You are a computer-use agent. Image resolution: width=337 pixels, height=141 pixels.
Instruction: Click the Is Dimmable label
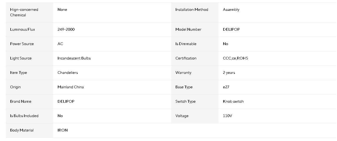(x=186, y=44)
